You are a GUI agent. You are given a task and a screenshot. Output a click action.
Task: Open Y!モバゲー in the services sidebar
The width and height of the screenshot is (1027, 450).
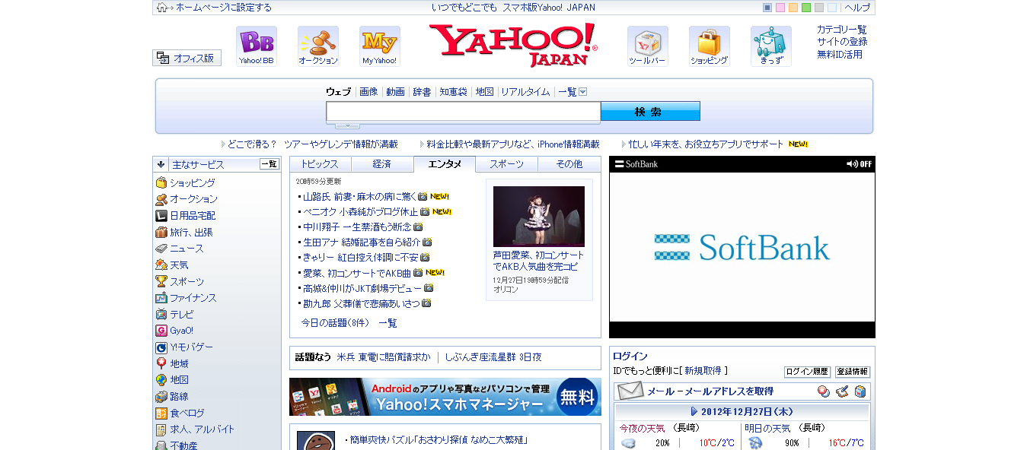click(x=191, y=347)
